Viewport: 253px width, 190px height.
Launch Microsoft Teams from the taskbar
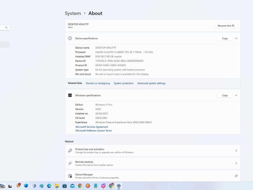point(34,186)
